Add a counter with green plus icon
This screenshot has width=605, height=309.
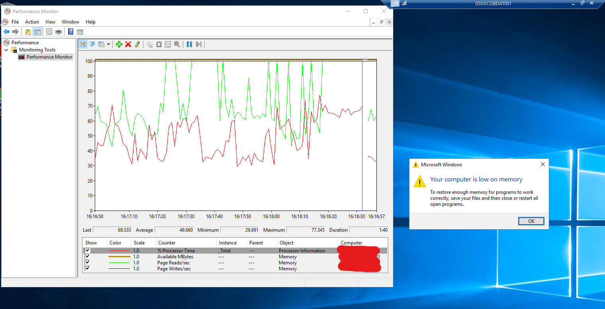point(119,44)
